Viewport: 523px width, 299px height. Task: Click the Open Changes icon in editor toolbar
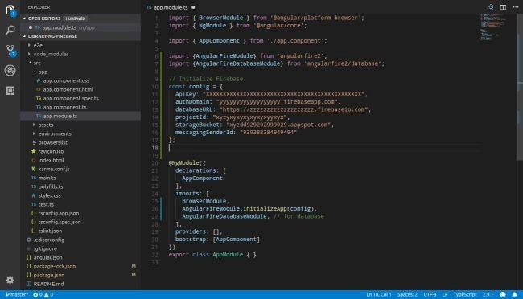point(490,7)
